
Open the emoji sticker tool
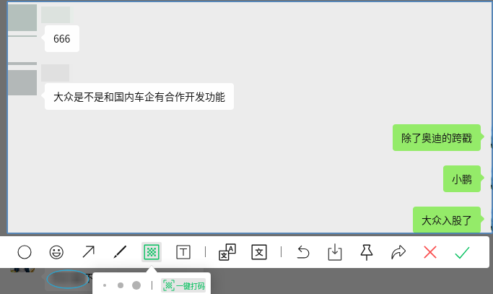[x=56, y=252]
